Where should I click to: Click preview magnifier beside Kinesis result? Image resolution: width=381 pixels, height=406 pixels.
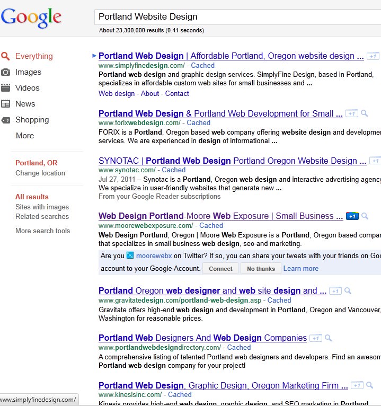[370, 385]
